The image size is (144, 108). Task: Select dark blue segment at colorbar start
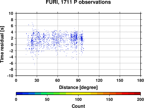(19, 94)
